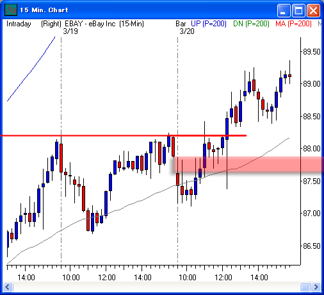324x295 pixels.
Task: Click the blue trend line in upper left
Action: 31,69
